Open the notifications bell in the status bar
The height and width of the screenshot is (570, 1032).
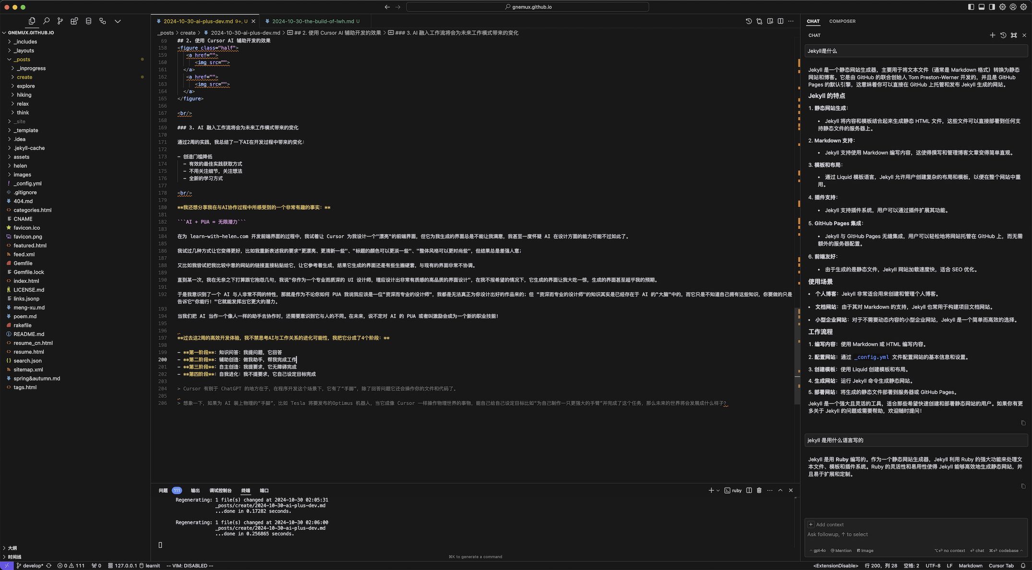(1023, 566)
